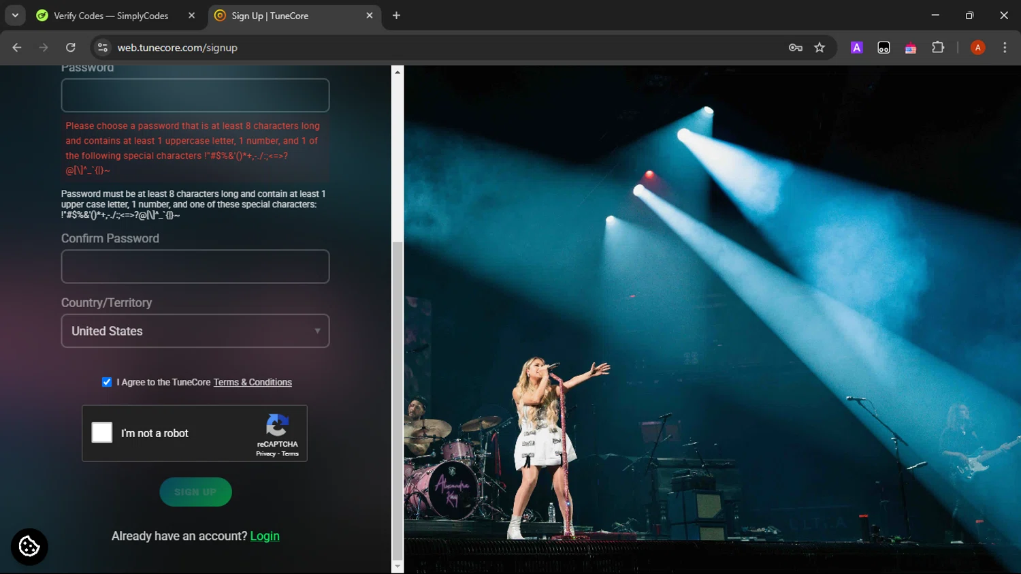Viewport: 1021px width, 574px height.
Task: Open the Terms & Conditions link
Action: 253,383
